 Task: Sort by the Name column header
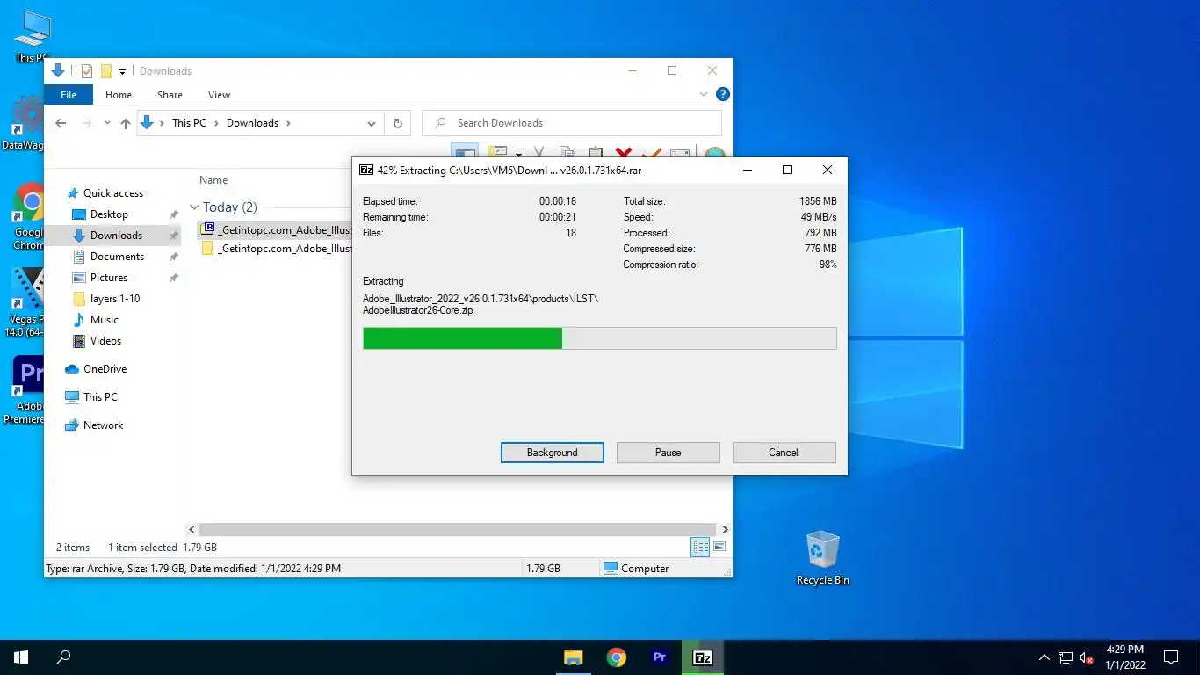click(213, 180)
